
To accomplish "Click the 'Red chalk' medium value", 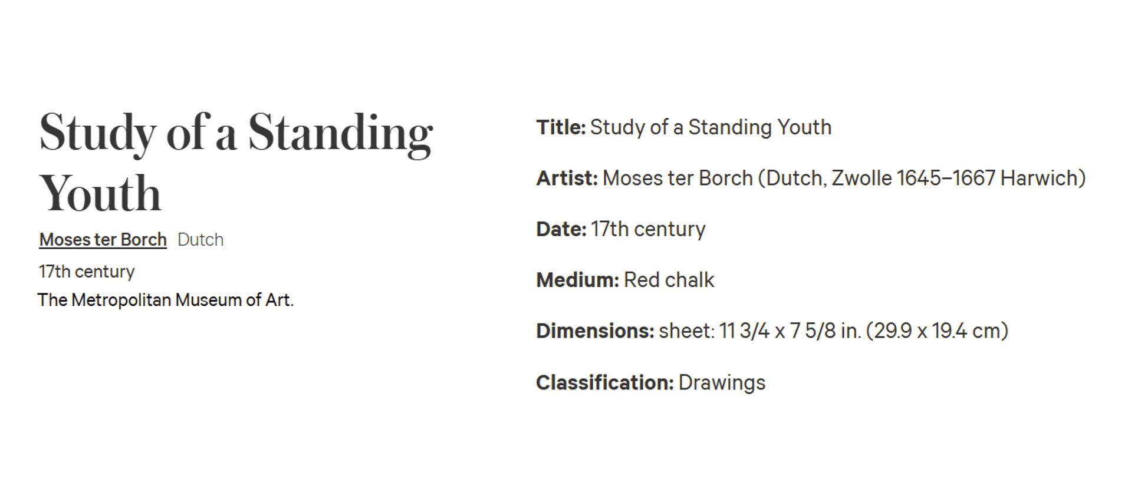I will [669, 280].
